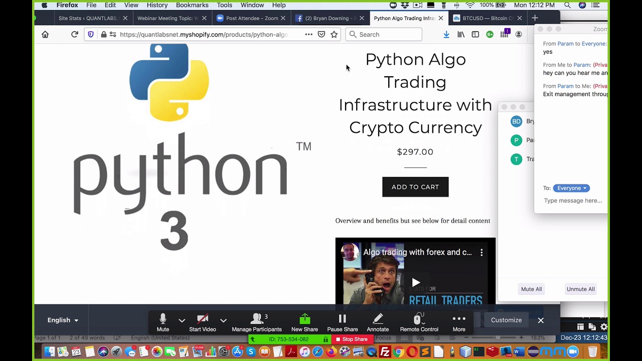Open video options arrow beside Start Video
Viewport: 642px width, 361px height.
(223, 320)
